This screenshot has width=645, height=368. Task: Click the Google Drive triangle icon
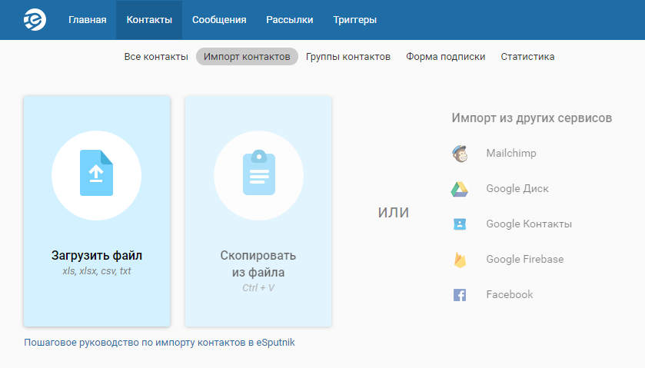click(460, 189)
